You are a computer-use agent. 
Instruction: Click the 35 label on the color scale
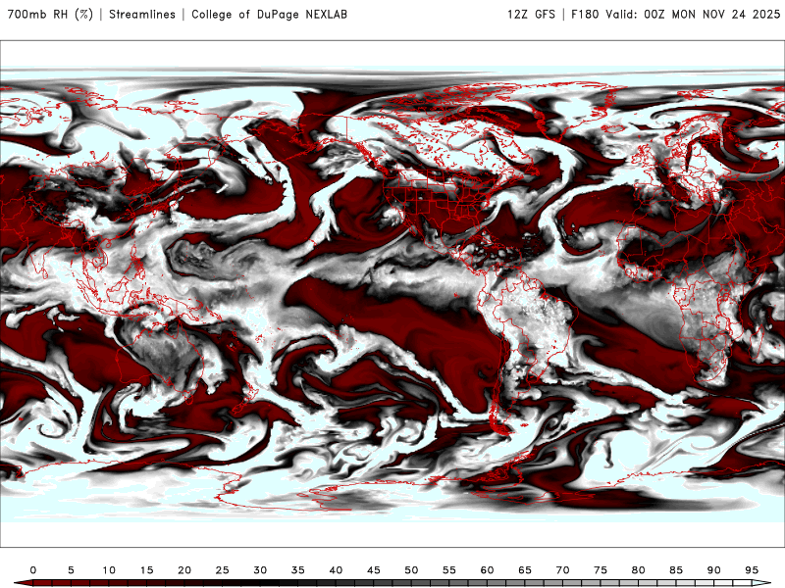298,570
